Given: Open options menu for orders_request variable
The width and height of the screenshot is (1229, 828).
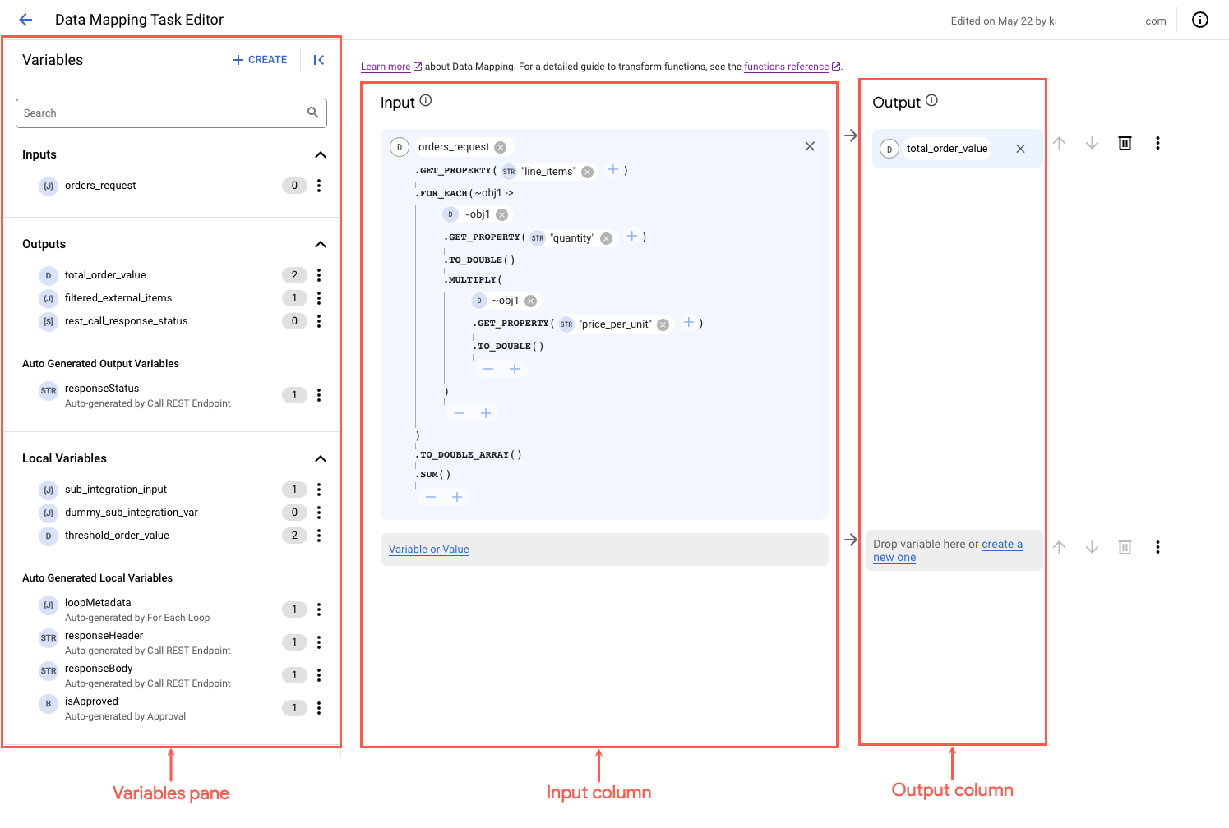Looking at the screenshot, I should pos(319,186).
